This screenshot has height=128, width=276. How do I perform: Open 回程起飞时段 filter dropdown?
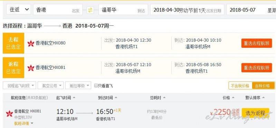click(20, 85)
